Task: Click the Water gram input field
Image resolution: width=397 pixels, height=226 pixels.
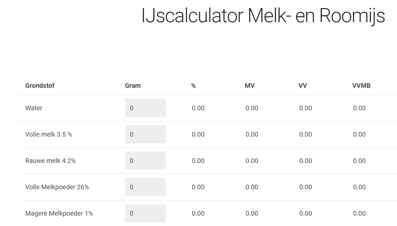Action: coord(145,108)
